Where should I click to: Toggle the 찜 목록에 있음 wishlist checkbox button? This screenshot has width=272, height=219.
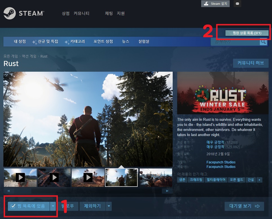[x=28, y=206]
